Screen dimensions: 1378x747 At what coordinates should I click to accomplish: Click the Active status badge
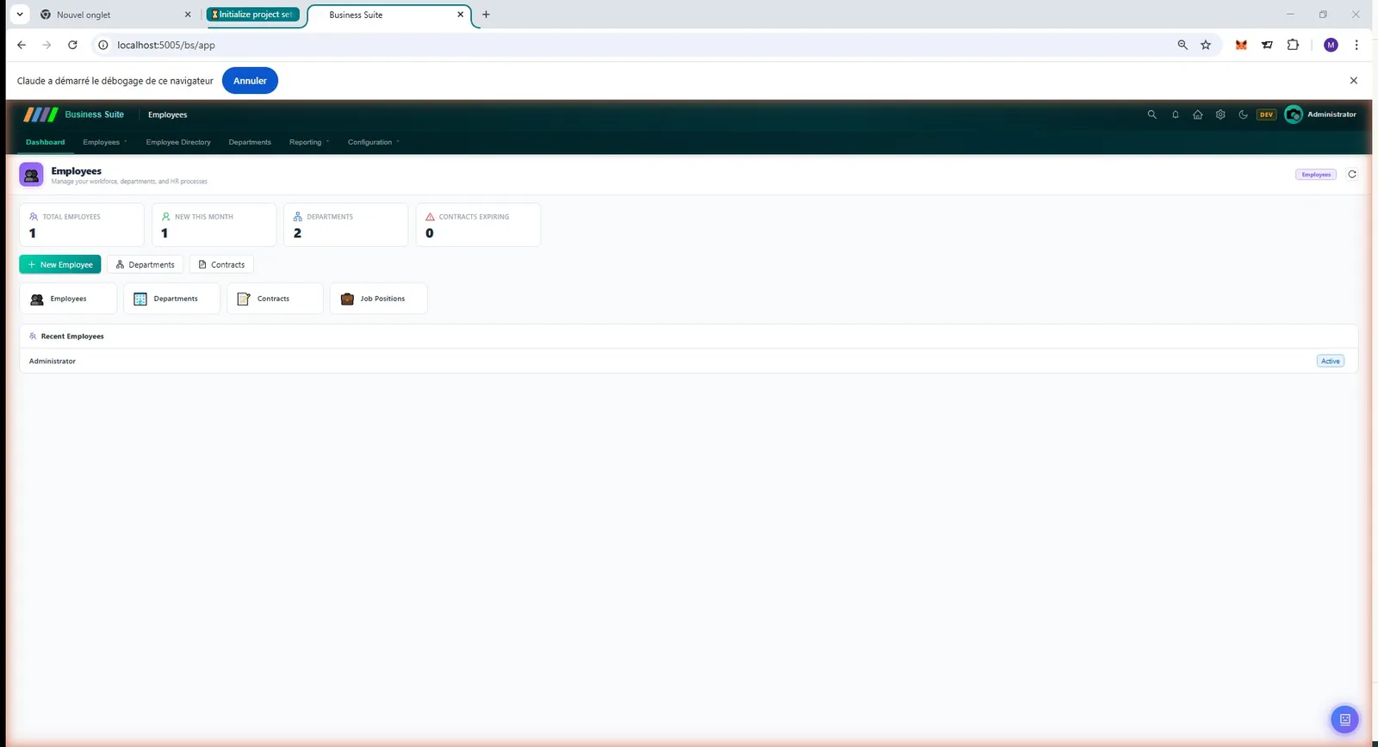(x=1331, y=361)
